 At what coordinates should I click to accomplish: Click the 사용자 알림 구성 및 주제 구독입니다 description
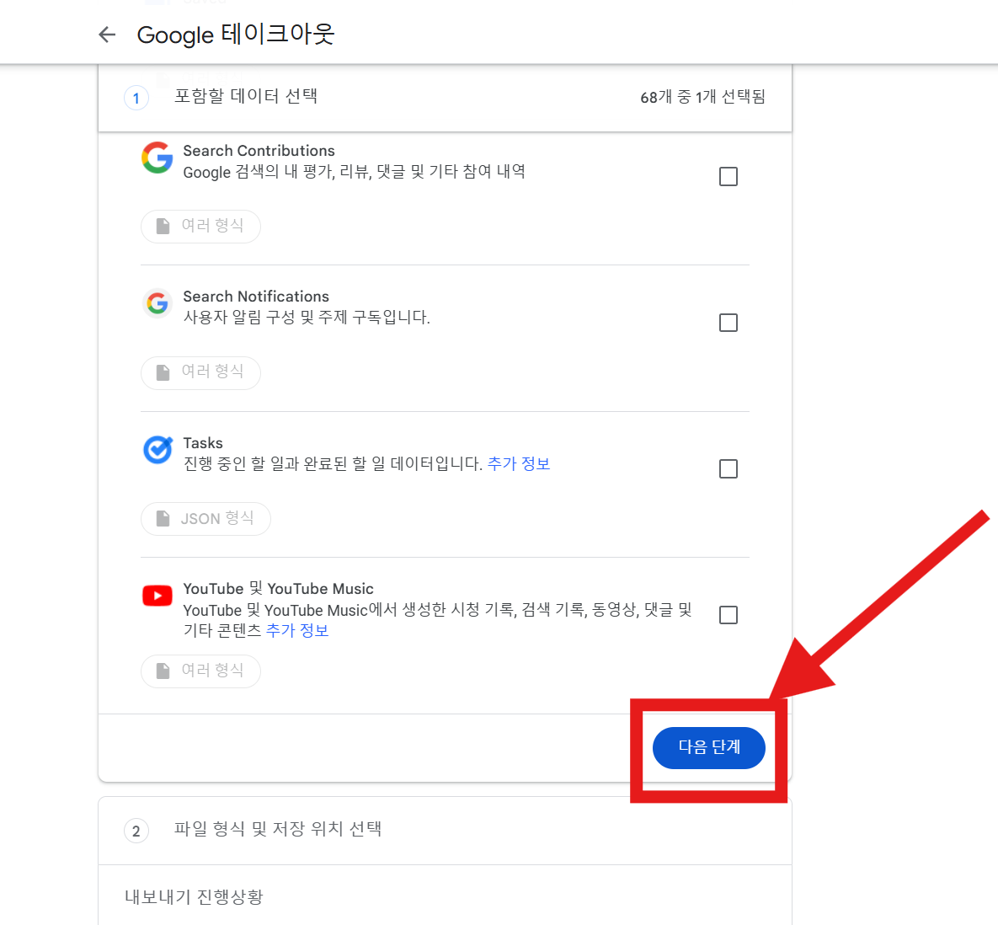pyautogui.click(x=307, y=317)
